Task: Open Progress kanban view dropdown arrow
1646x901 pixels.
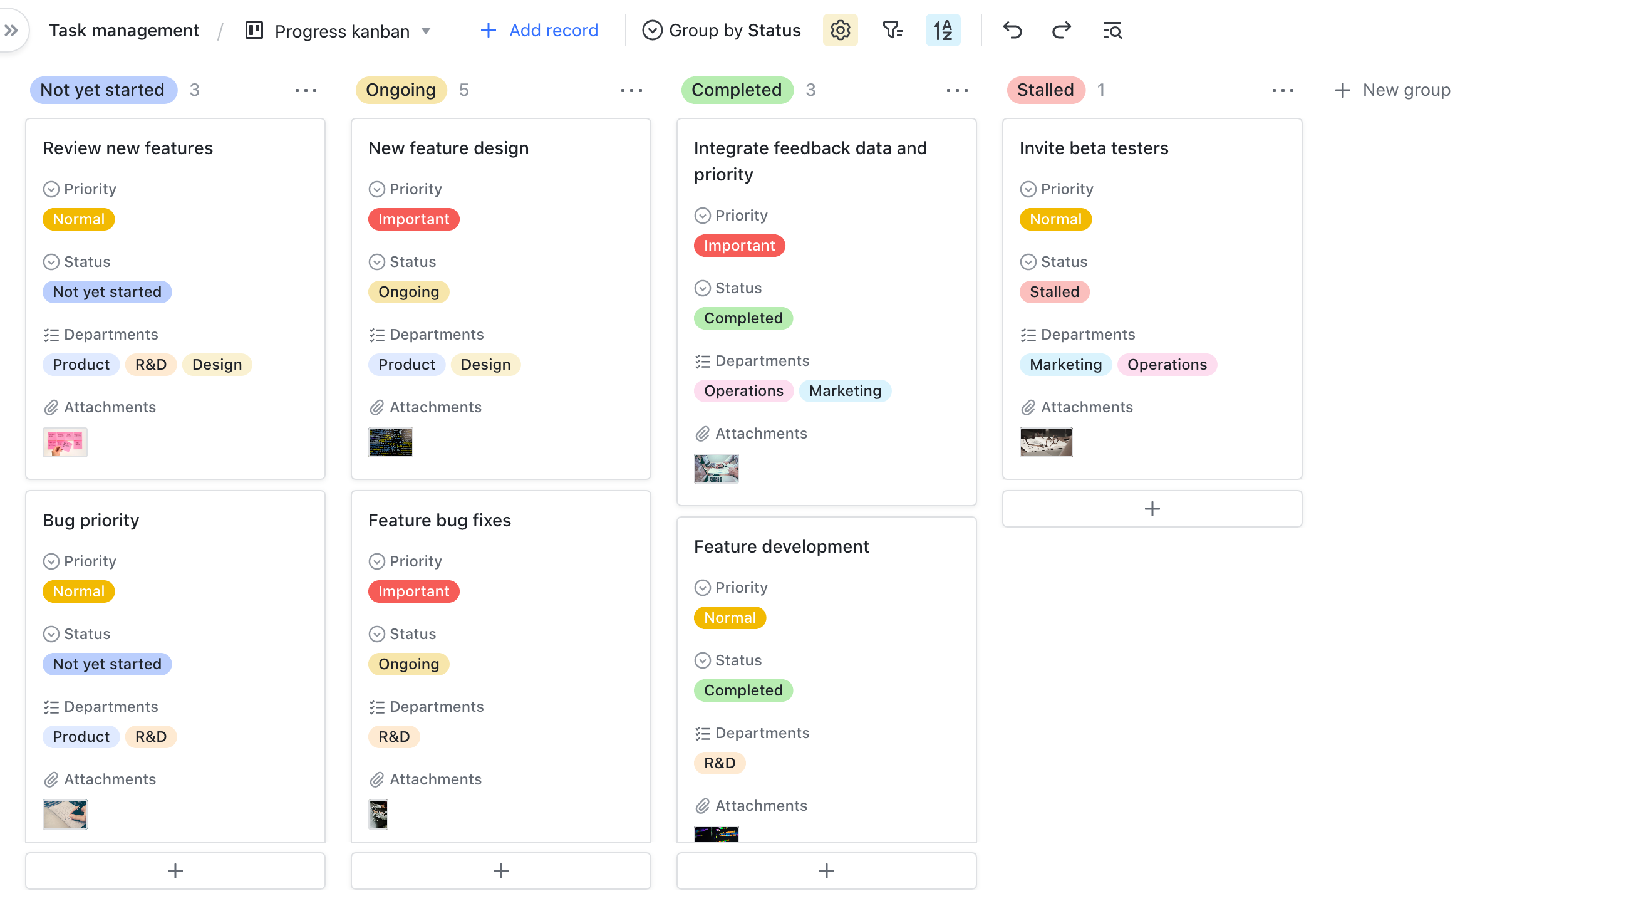Action: (426, 31)
